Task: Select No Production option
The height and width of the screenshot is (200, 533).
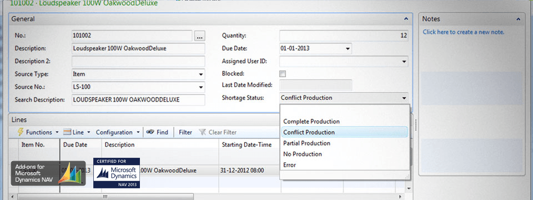Action: coord(345,154)
